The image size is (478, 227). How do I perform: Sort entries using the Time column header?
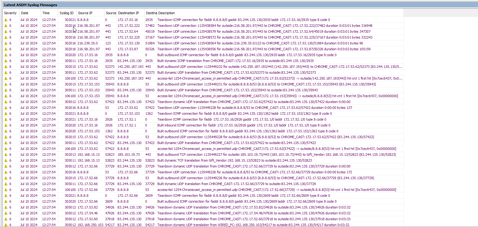click(46, 13)
